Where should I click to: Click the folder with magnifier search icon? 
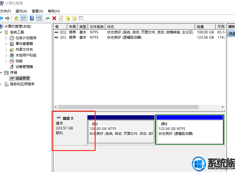coord(74,18)
